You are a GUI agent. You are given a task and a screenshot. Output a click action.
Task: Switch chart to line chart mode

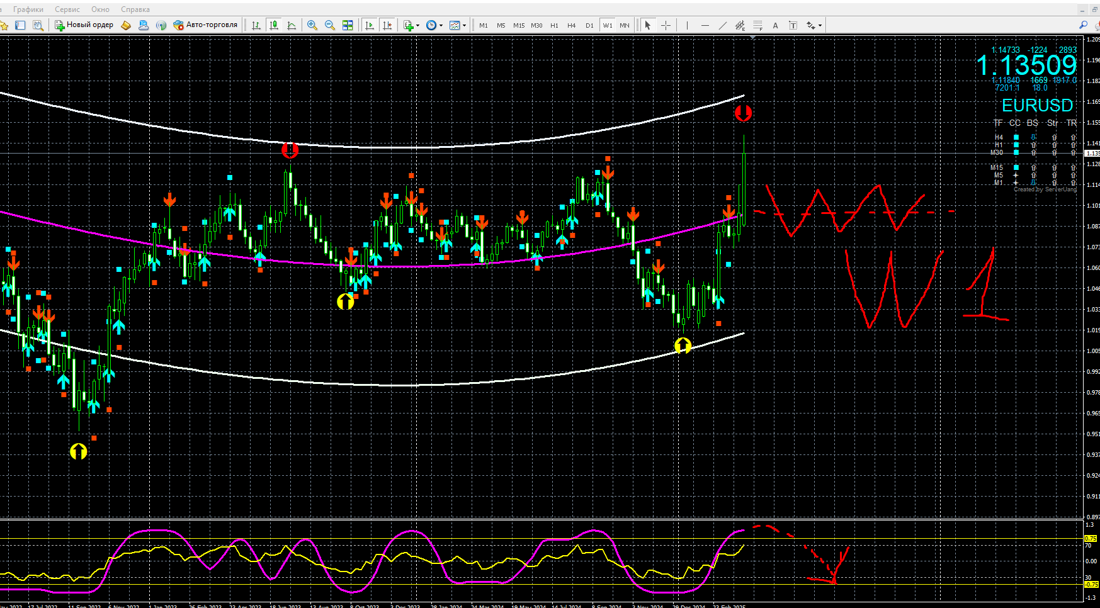(292, 25)
